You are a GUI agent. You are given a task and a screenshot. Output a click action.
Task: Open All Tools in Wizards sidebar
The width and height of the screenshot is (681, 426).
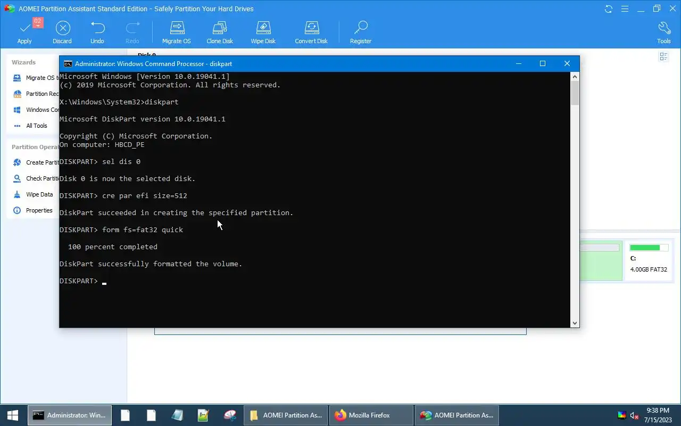pyautogui.click(x=31, y=126)
